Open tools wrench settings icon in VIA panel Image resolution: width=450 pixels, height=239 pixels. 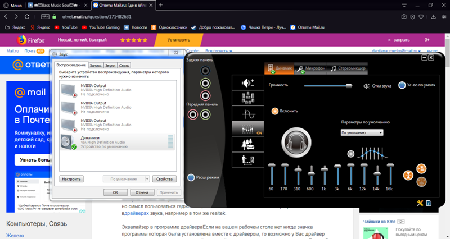[420, 203]
